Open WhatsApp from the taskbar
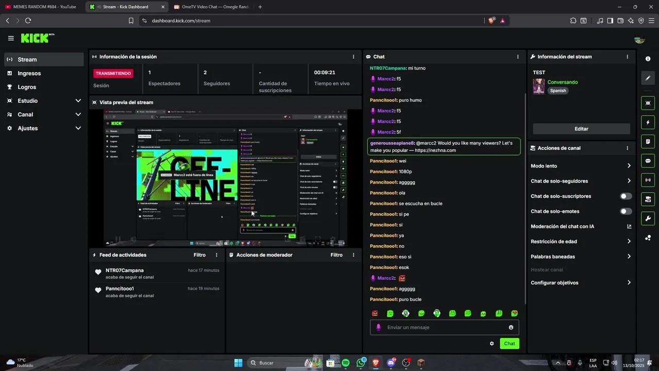The height and width of the screenshot is (371, 659). click(x=361, y=363)
